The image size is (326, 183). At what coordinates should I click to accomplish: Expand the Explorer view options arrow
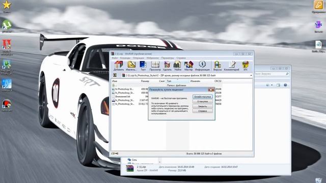point(271,85)
